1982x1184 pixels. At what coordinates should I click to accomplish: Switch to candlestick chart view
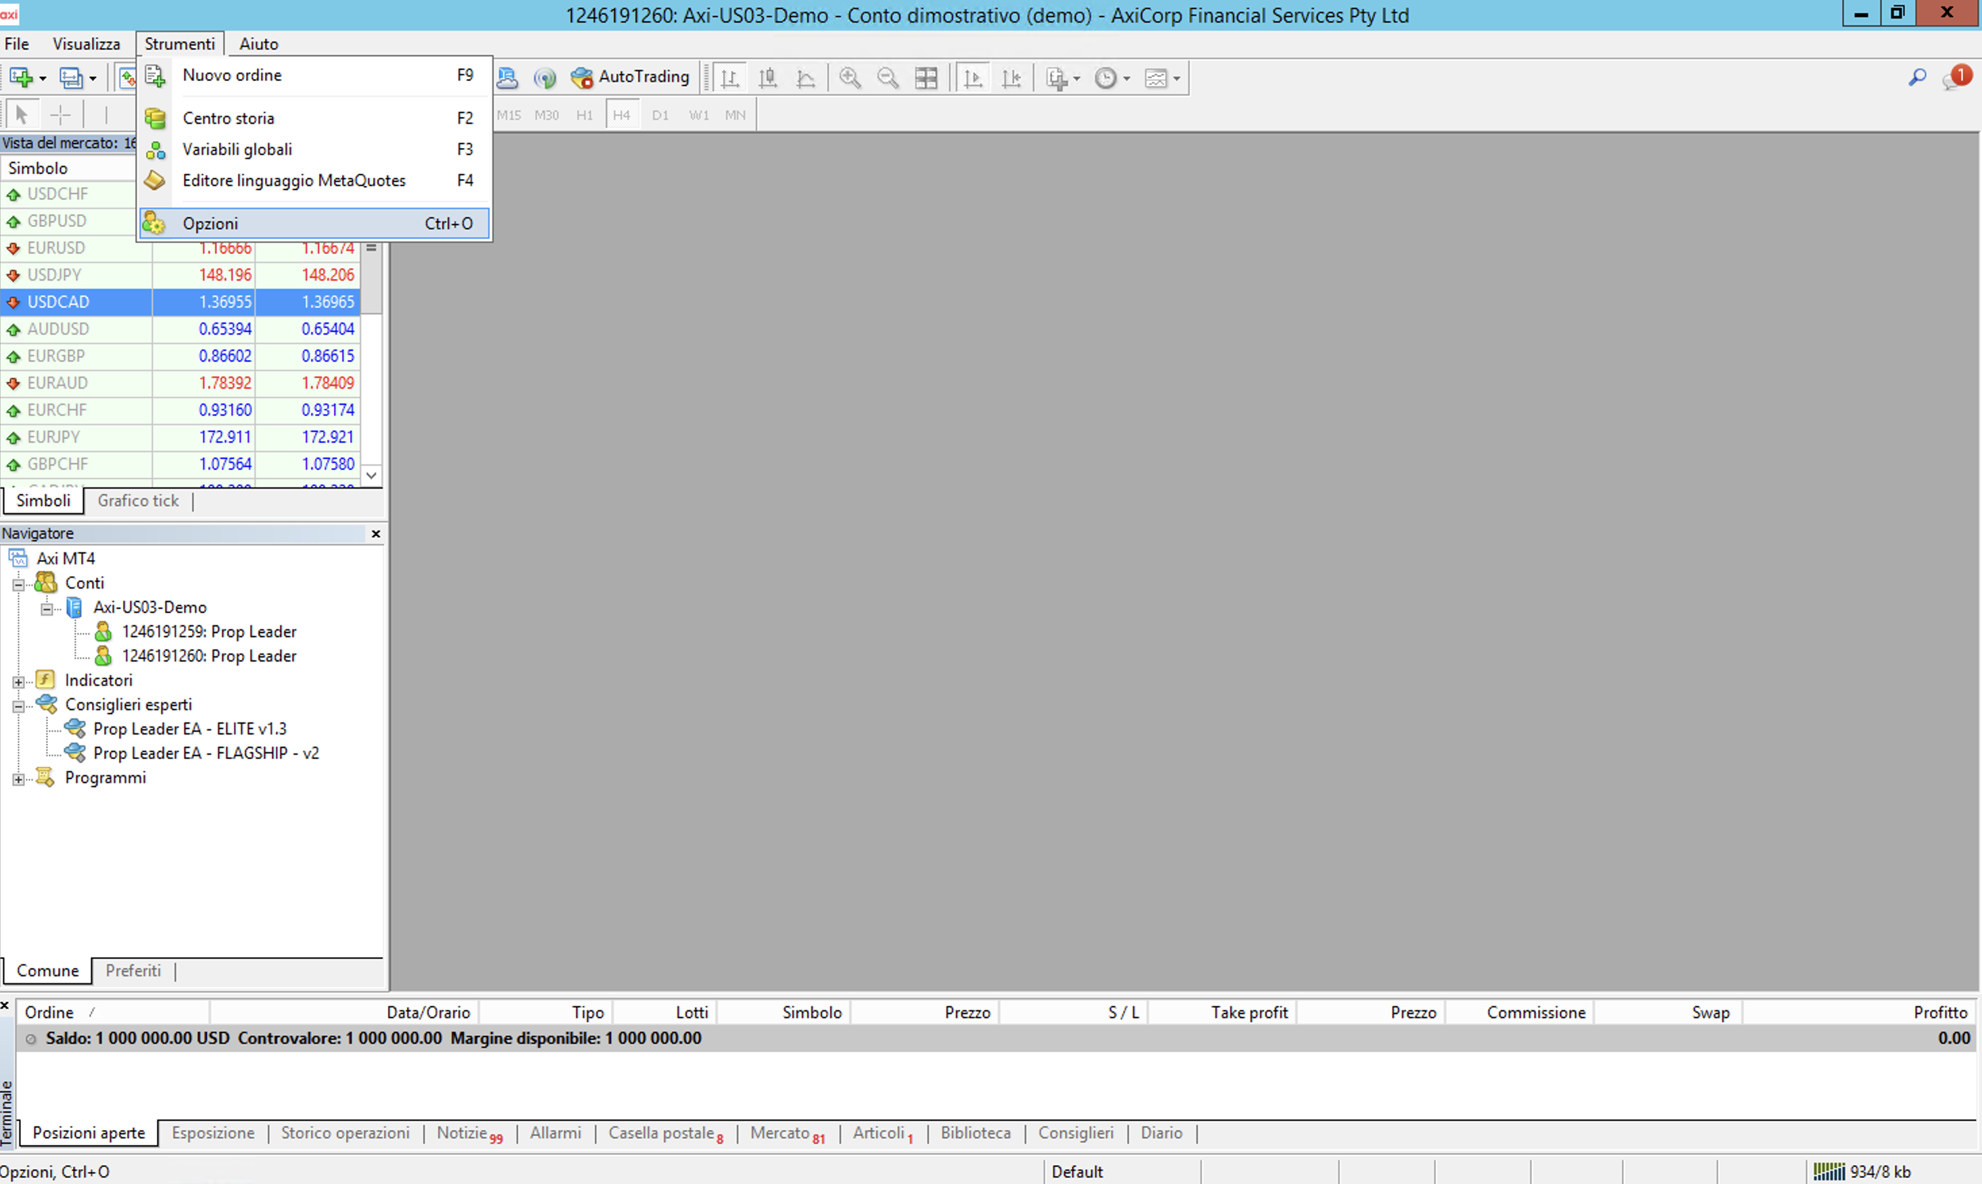[768, 78]
